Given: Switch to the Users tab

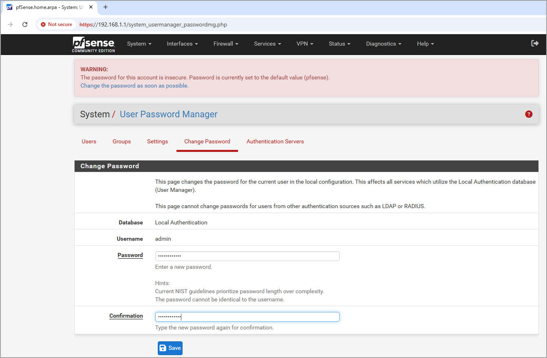Looking at the screenshot, I should click(89, 141).
